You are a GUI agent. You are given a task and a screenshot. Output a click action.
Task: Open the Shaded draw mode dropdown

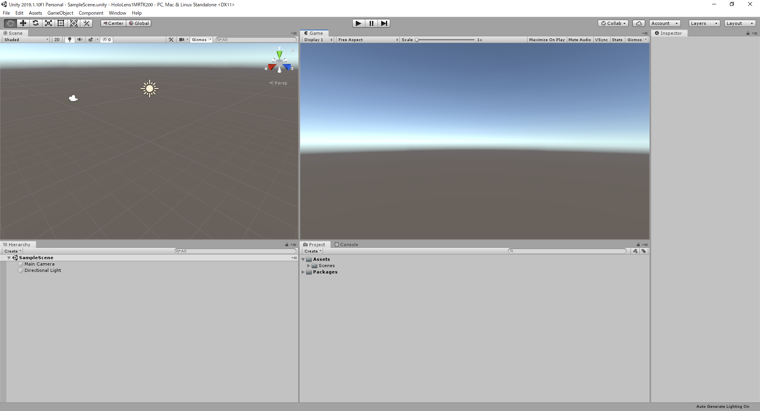pos(26,40)
